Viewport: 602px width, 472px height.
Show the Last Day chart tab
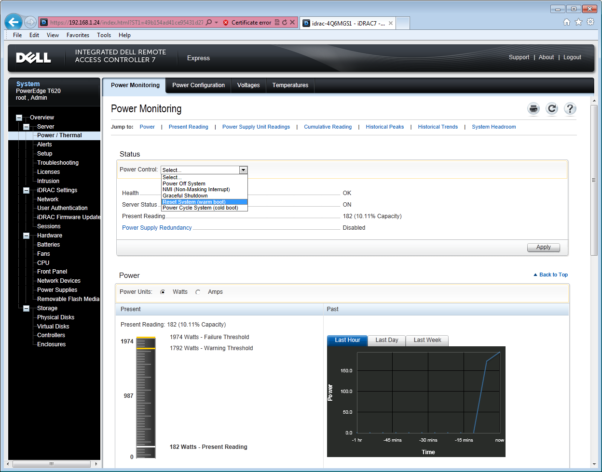[x=387, y=340]
